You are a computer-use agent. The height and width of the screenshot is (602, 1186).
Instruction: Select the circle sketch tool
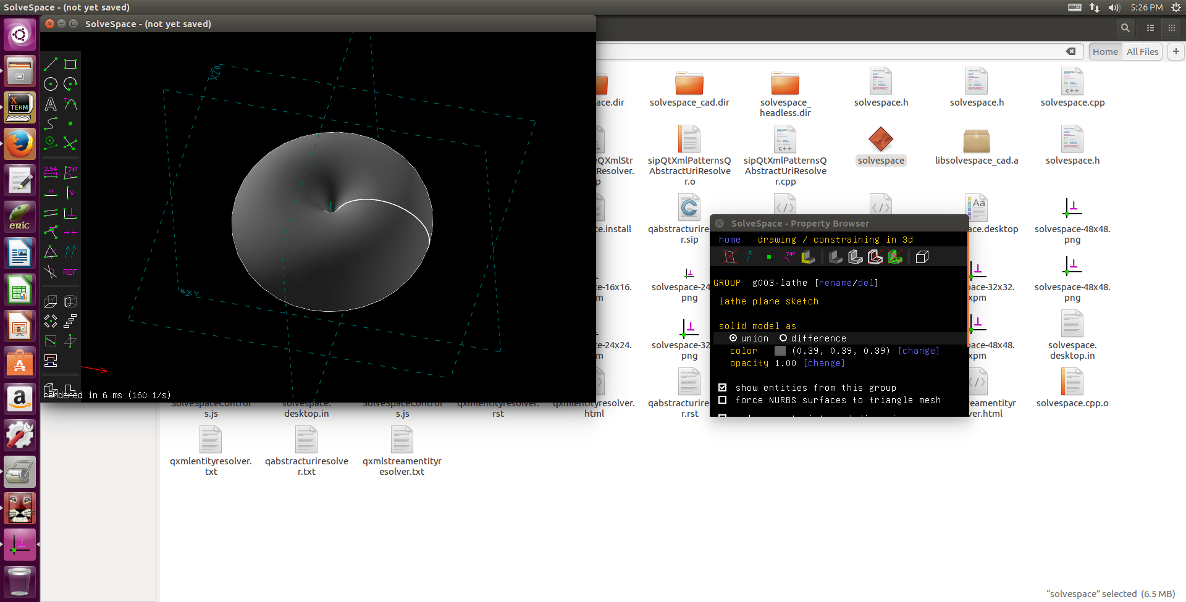click(51, 84)
